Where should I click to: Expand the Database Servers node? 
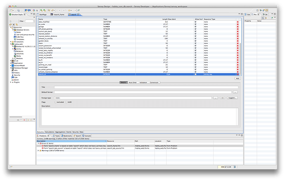pos(13,30)
